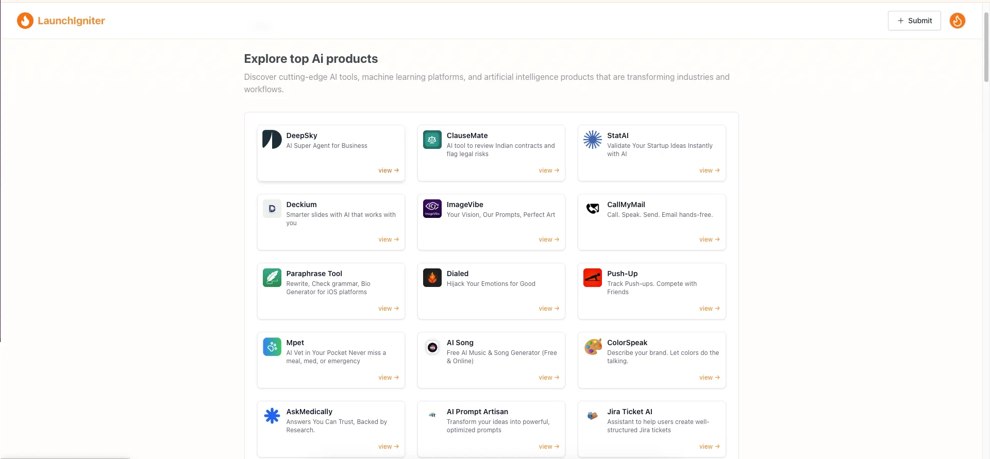Click the Push-Up red app icon

point(592,278)
